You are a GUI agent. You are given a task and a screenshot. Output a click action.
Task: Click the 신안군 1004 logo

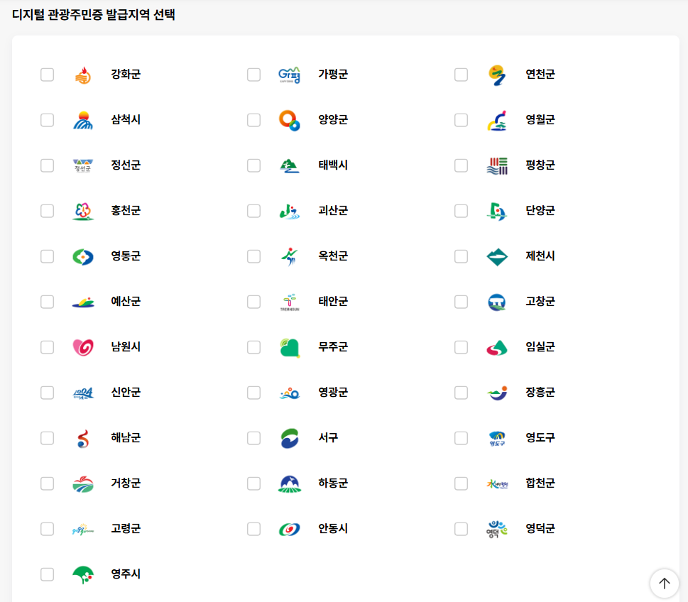click(x=82, y=392)
